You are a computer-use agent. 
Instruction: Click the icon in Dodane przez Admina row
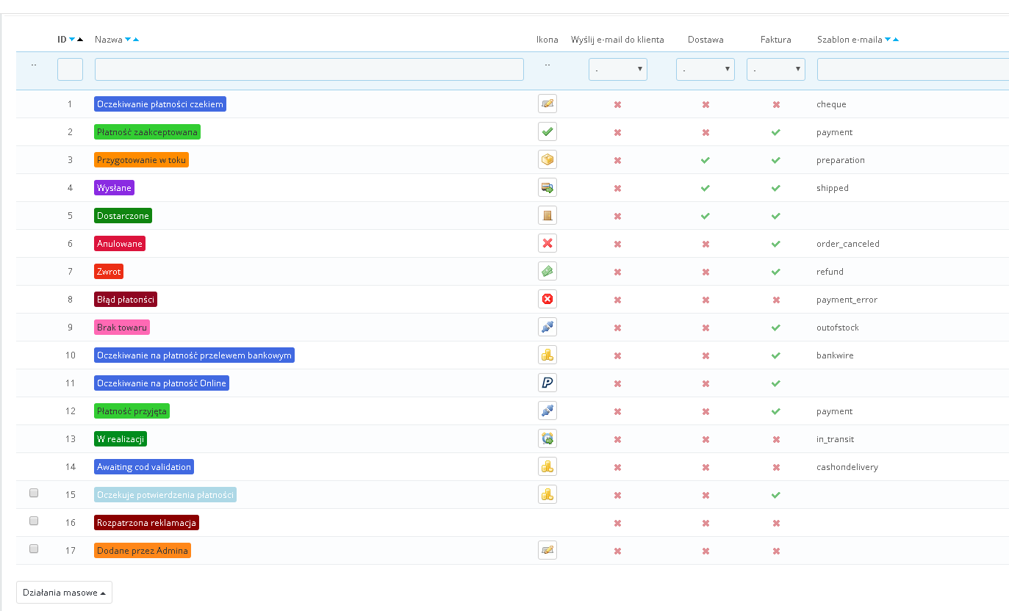547,551
